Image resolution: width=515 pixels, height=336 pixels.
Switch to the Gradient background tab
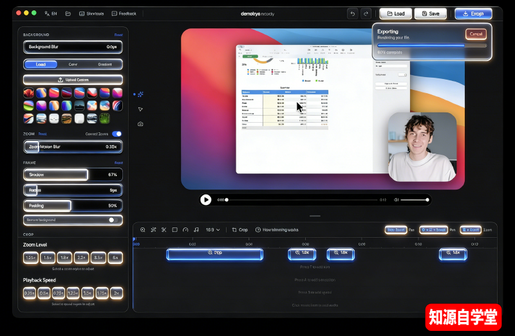pos(105,64)
